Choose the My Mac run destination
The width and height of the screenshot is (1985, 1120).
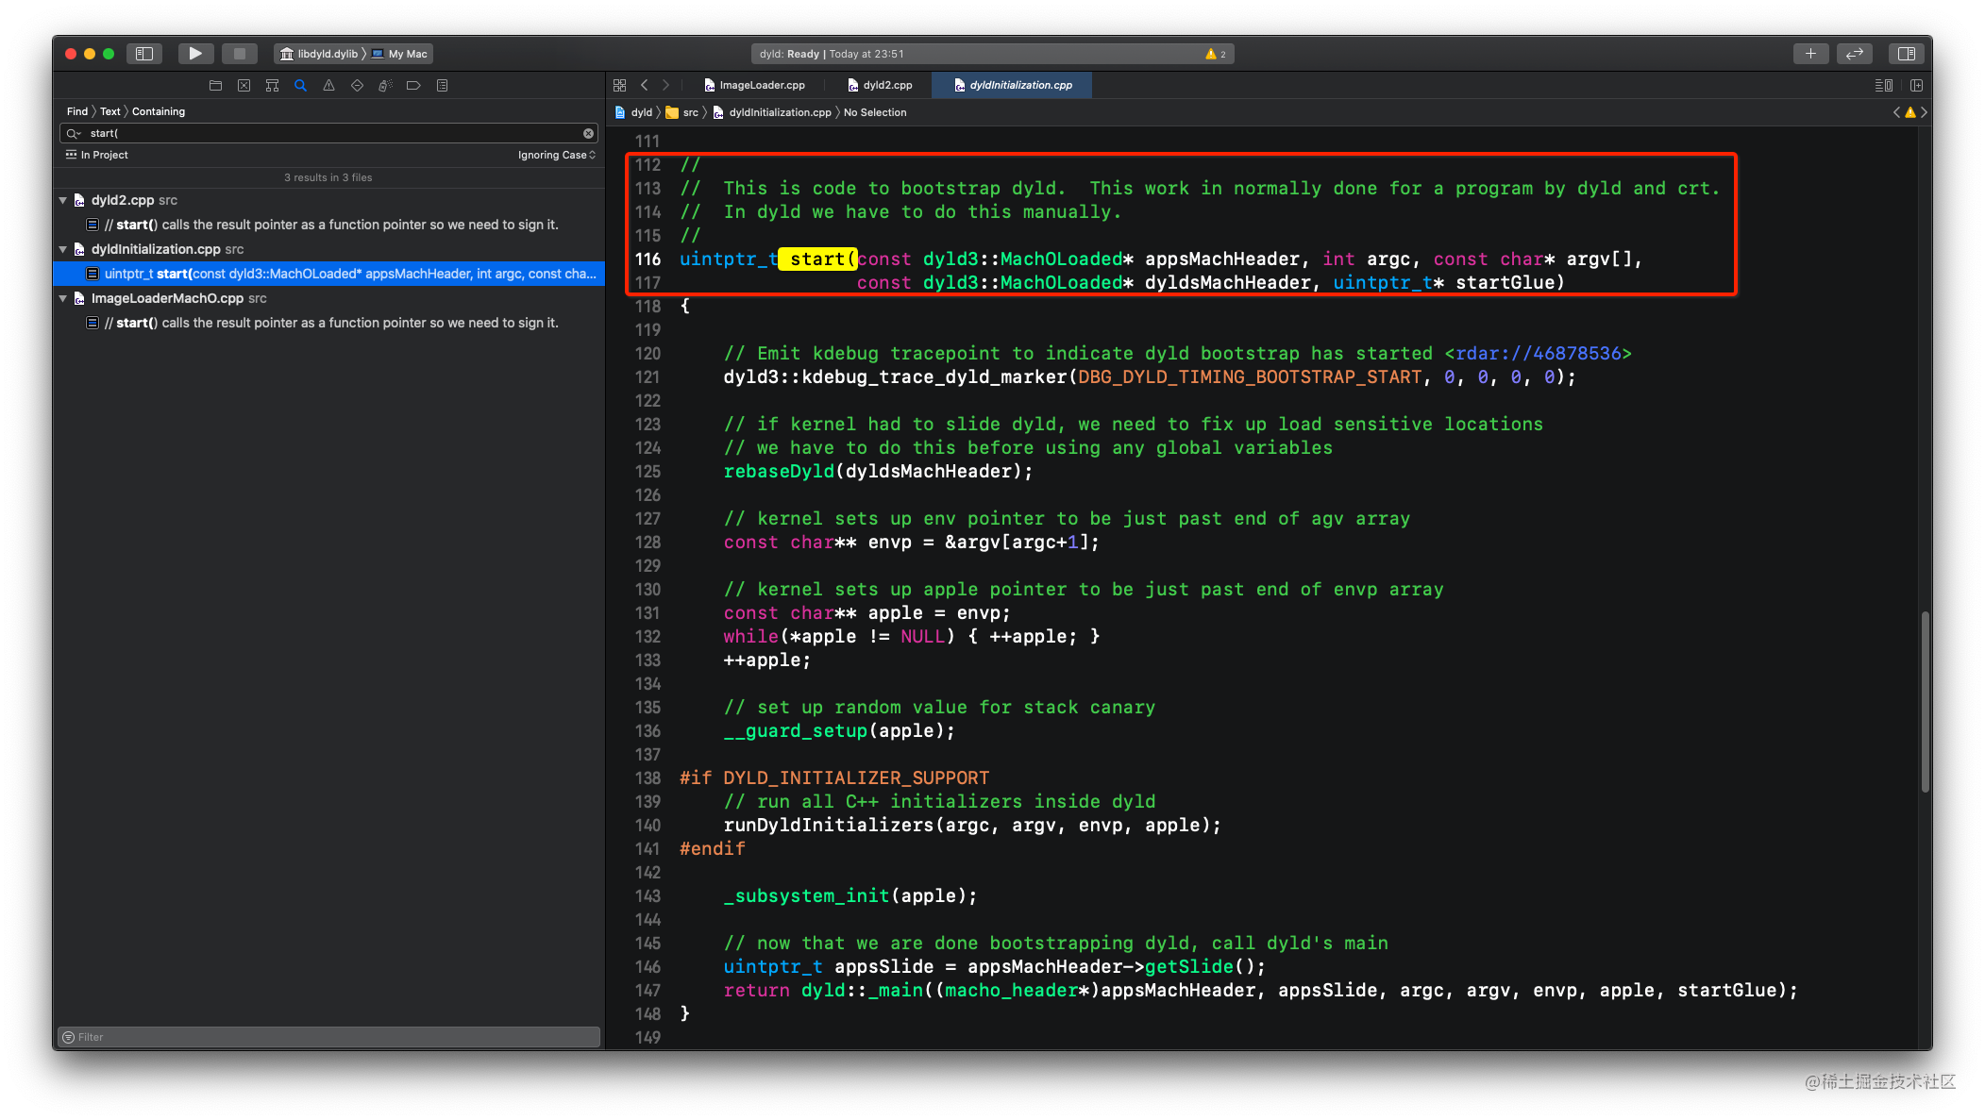[x=400, y=54]
